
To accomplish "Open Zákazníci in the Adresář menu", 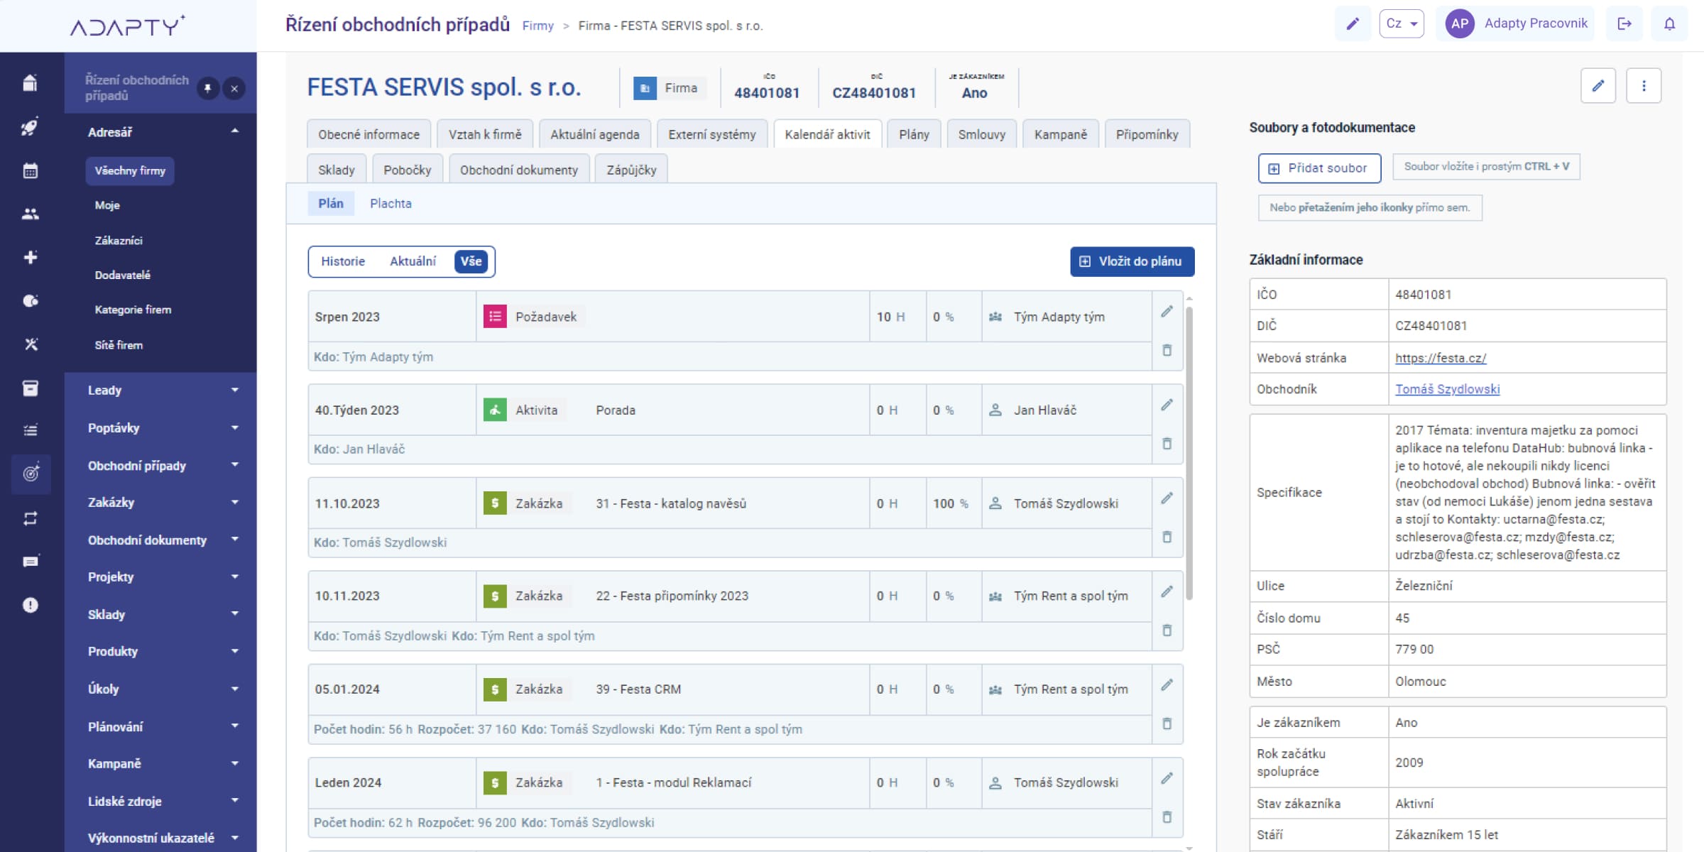I will (119, 241).
